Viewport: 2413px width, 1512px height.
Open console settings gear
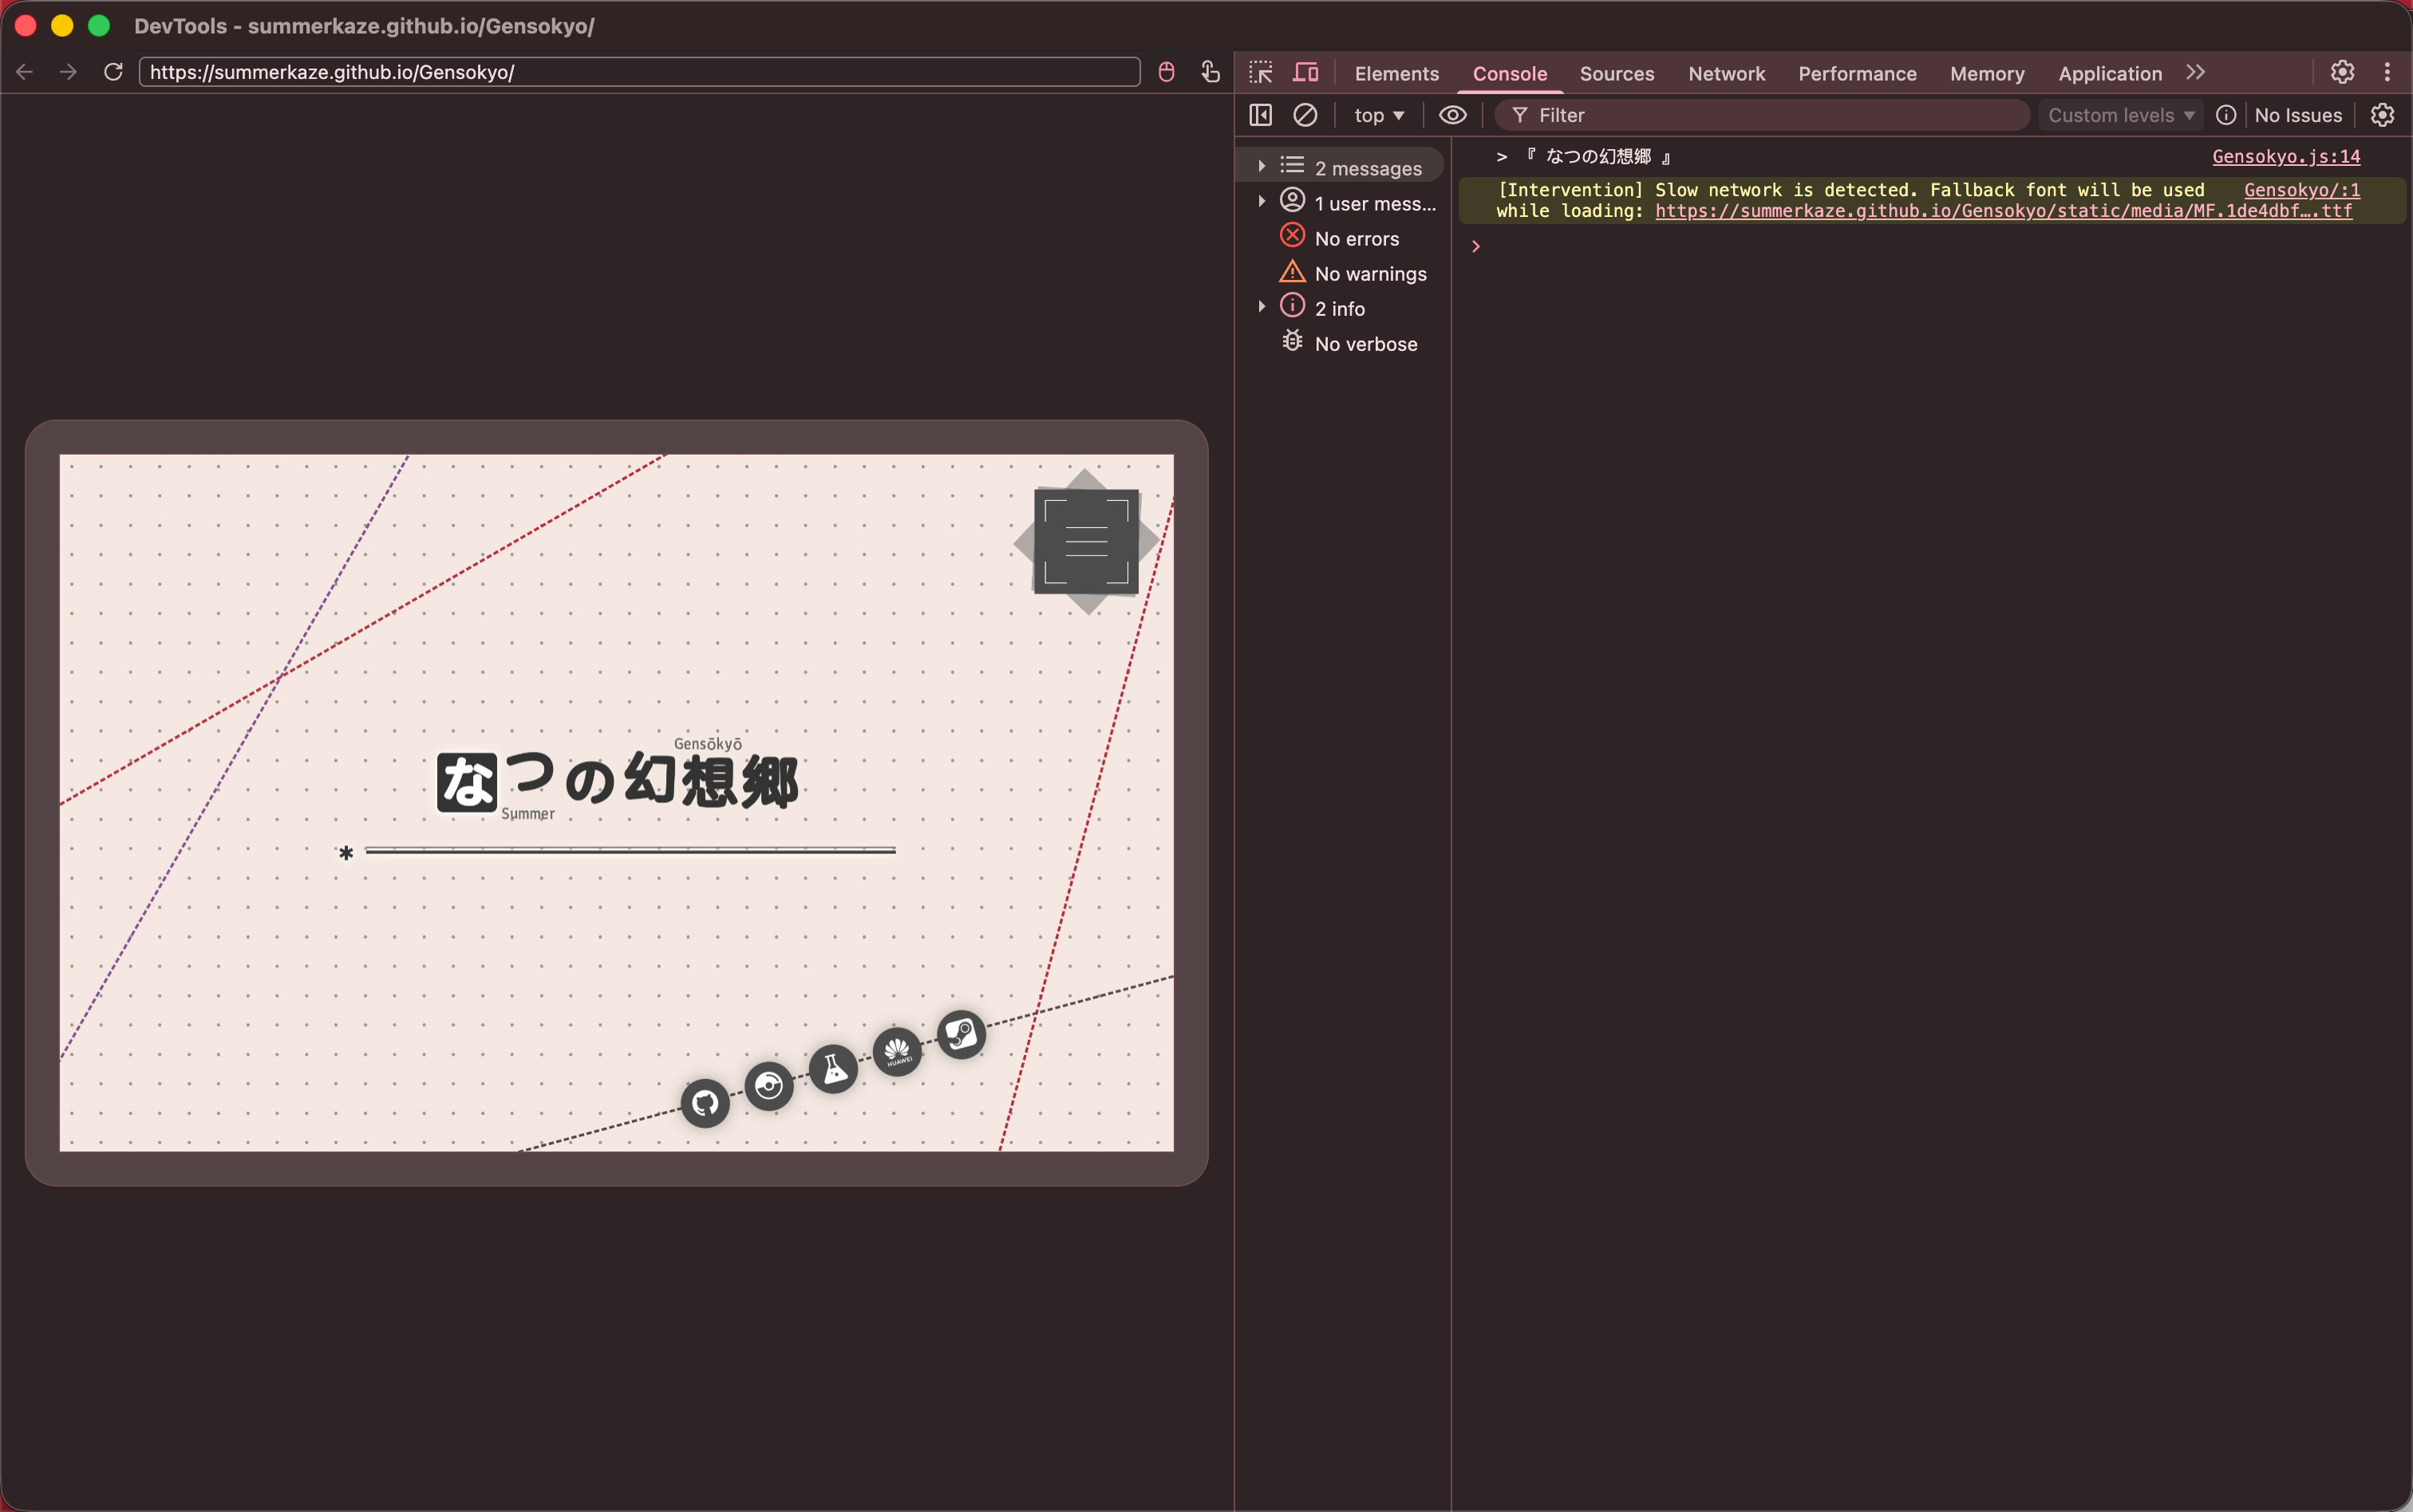click(2382, 115)
